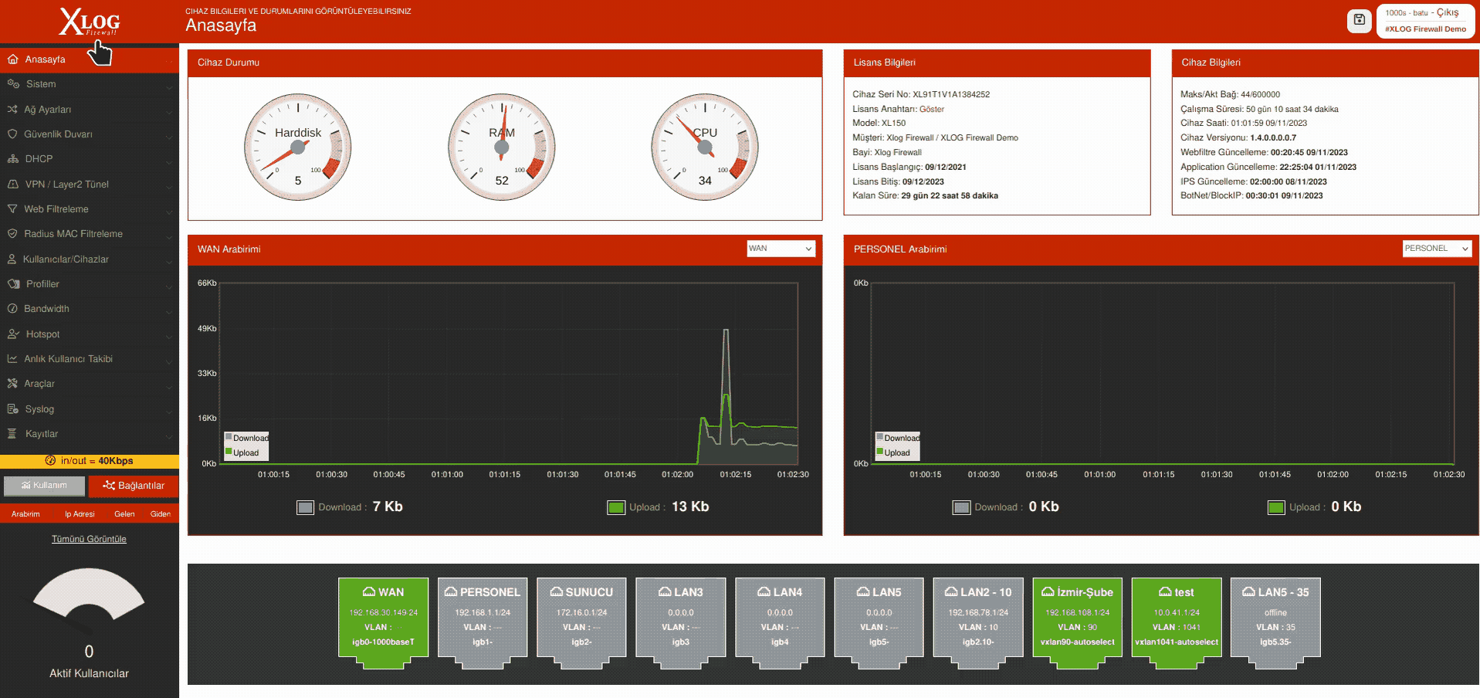
Task: Click the Tümünü Görüntüle link
Action: click(x=89, y=539)
